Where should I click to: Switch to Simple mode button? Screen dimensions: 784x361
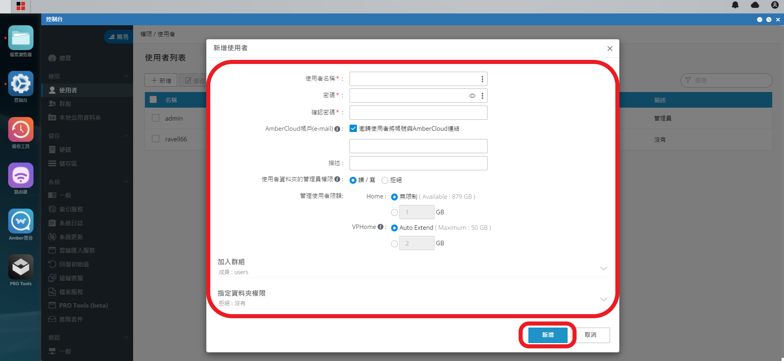[118, 37]
